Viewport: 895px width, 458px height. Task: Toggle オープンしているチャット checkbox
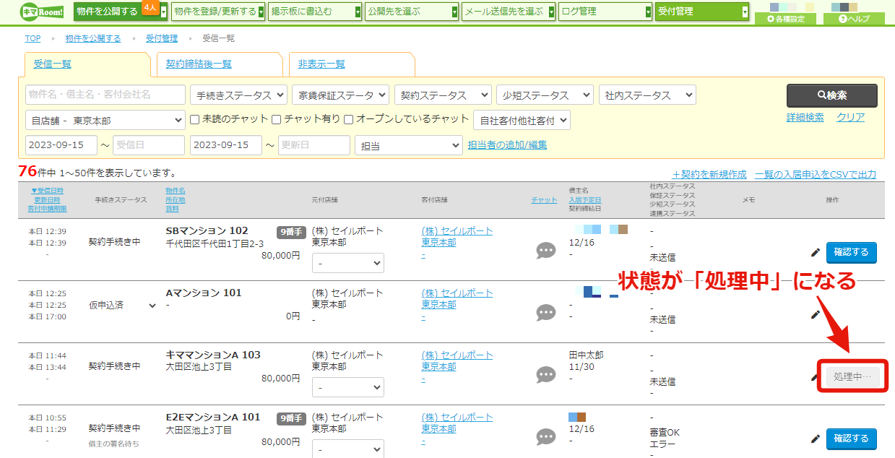click(x=348, y=119)
